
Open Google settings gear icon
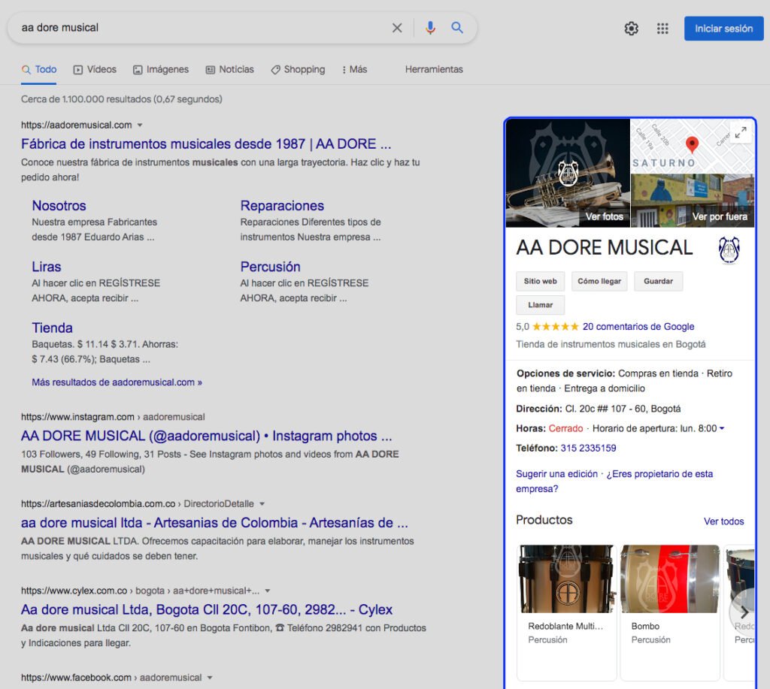point(631,29)
